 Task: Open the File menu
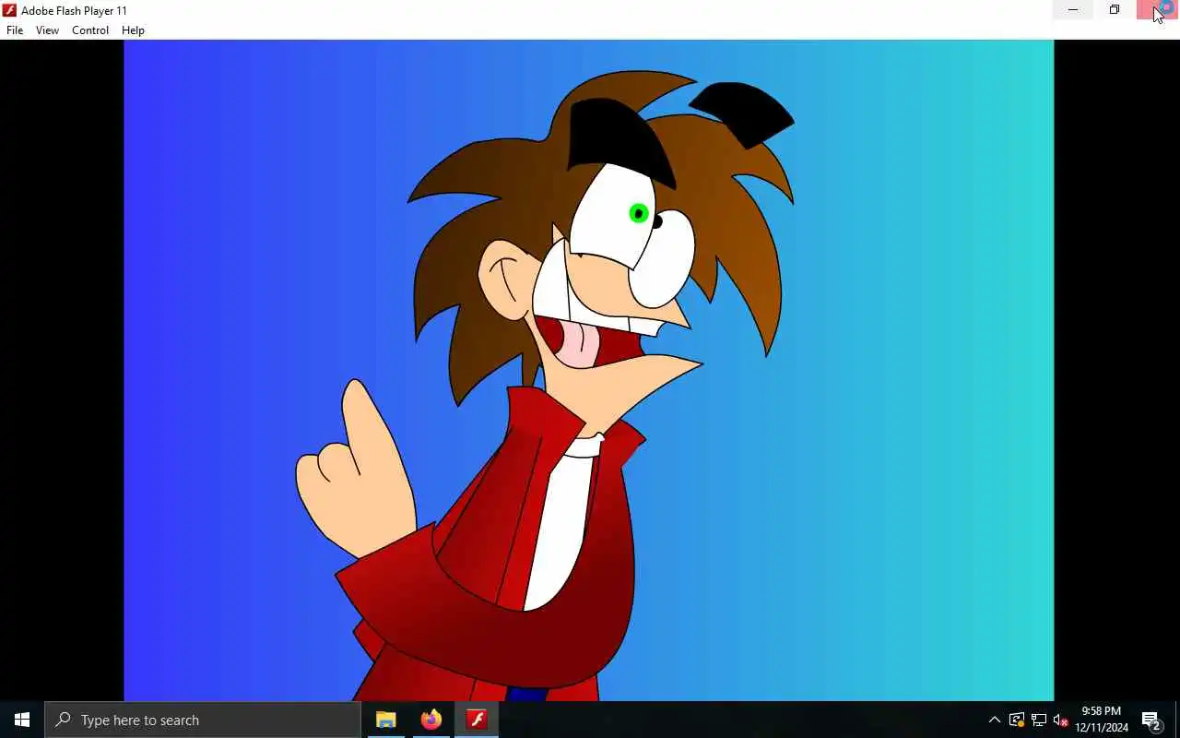click(15, 30)
